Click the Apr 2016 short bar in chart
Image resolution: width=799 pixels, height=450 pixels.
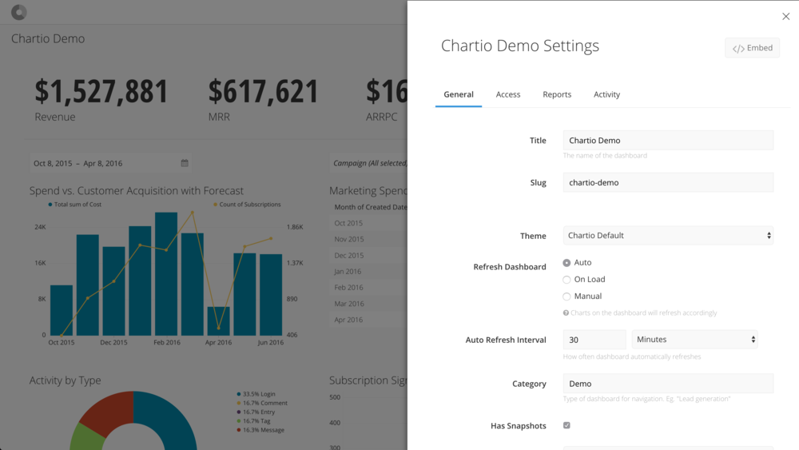tap(219, 321)
